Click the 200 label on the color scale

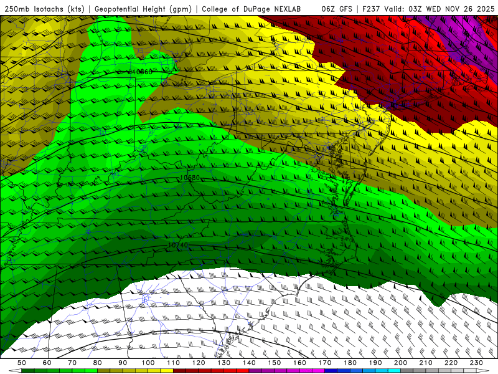[x=400, y=363]
